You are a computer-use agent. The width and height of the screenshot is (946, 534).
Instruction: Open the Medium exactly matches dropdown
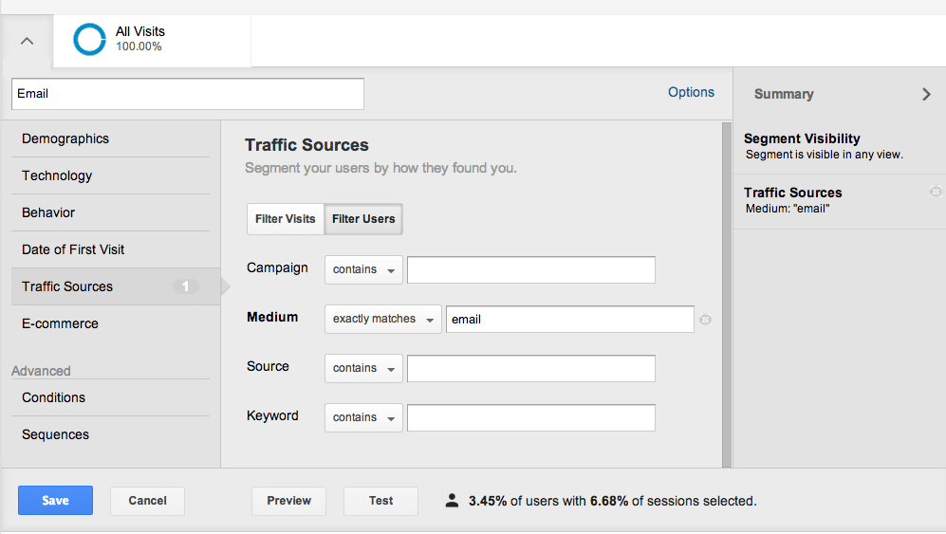[x=382, y=319]
